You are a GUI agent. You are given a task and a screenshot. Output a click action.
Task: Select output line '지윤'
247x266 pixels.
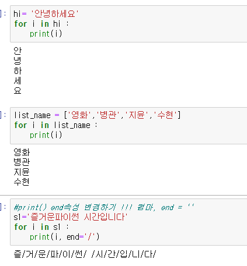(22, 172)
